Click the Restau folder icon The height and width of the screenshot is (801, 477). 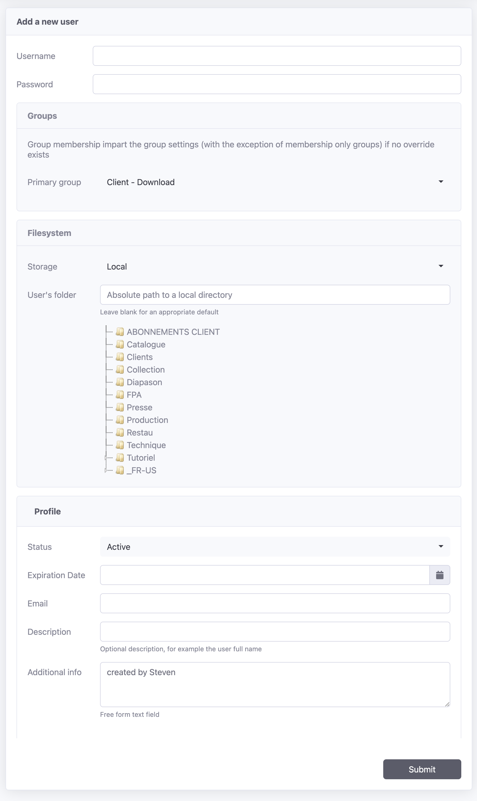tap(120, 432)
